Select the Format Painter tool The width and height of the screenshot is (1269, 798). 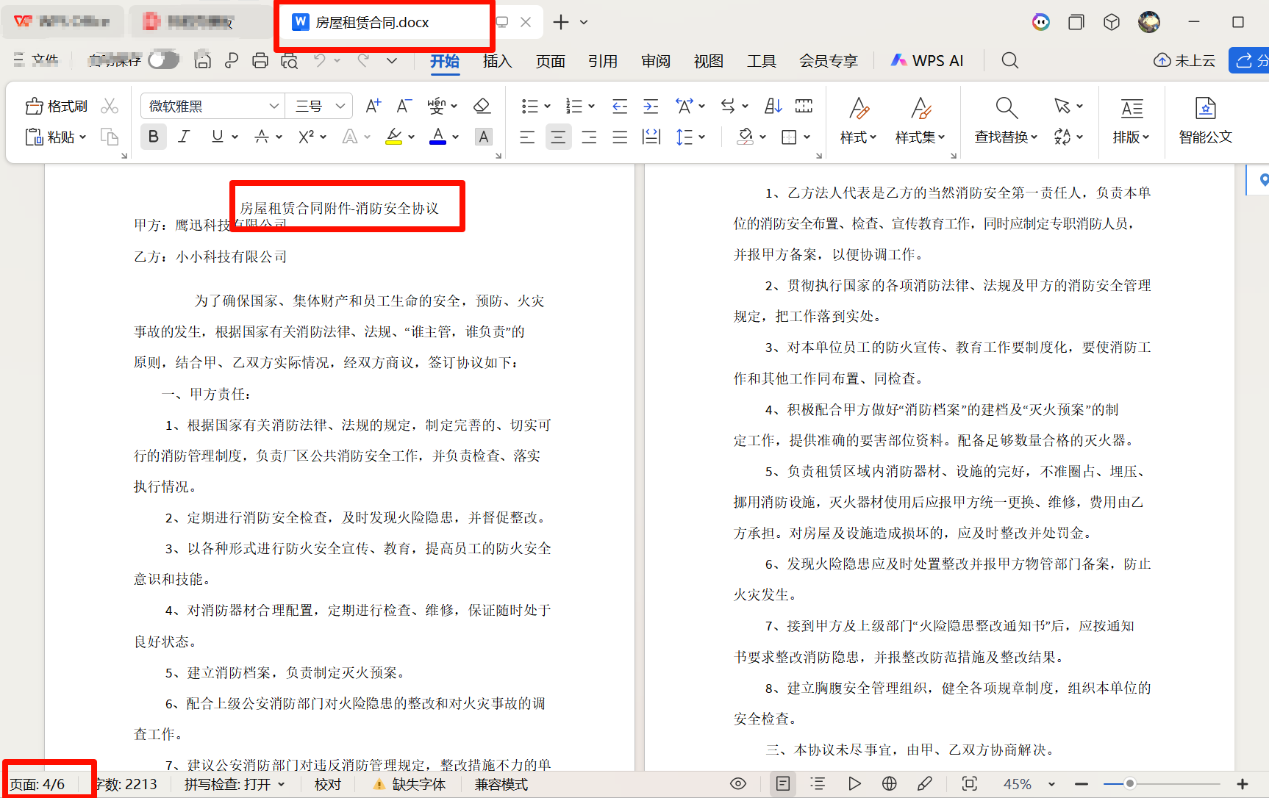click(55, 105)
